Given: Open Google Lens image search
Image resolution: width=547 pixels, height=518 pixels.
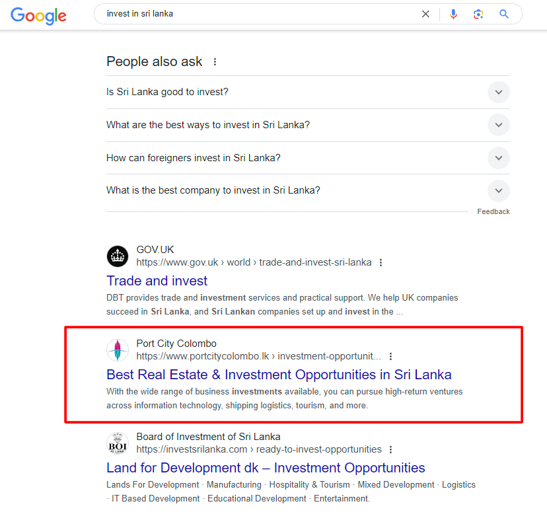Looking at the screenshot, I should (x=478, y=14).
